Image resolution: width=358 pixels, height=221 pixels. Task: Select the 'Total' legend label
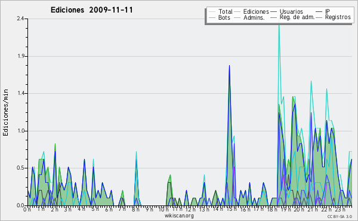(x=225, y=11)
